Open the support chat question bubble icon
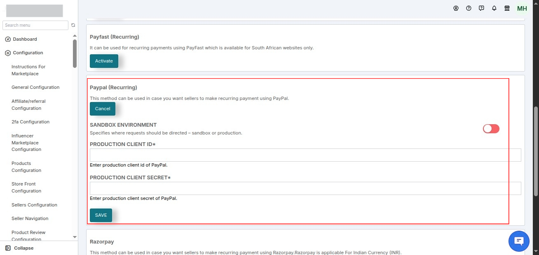This screenshot has width=539, height=255. 481,8
